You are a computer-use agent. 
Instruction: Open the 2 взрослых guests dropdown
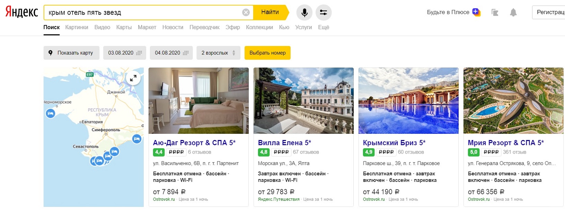[218, 53]
